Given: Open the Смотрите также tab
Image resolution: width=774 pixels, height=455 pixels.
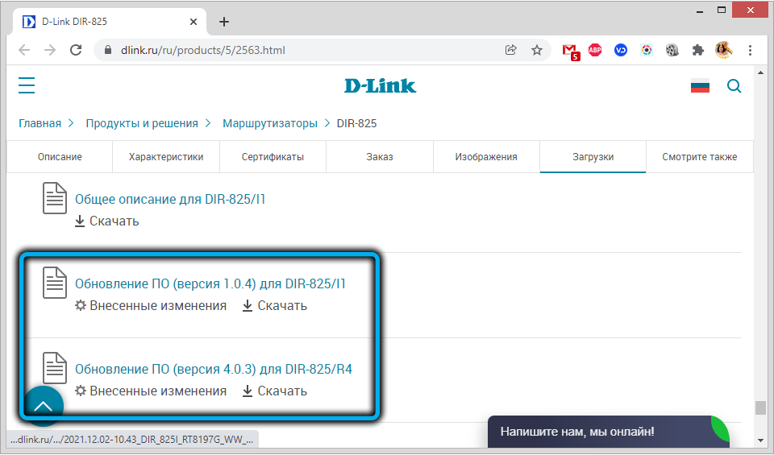Looking at the screenshot, I should click(x=699, y=157).
